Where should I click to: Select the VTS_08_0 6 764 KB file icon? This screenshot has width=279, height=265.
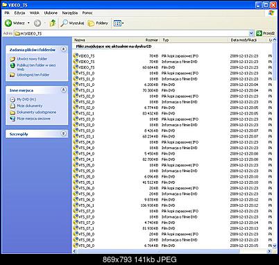(x=76, y=246)
